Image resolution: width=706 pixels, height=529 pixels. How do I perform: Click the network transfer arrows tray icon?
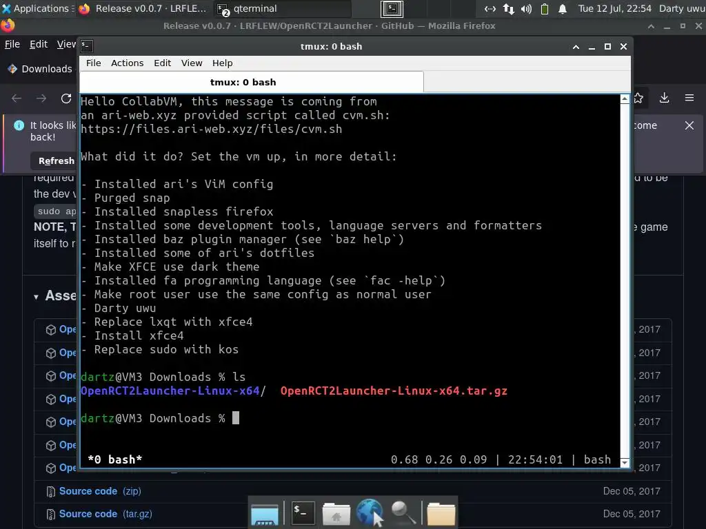click(x=509, y=8)
